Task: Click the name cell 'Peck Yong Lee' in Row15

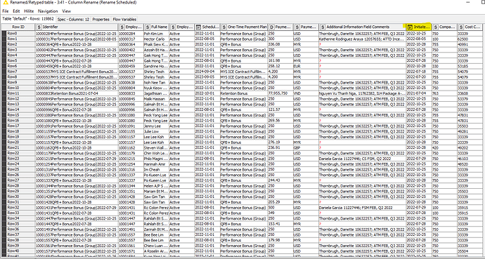Action: [x=156, y=115]
